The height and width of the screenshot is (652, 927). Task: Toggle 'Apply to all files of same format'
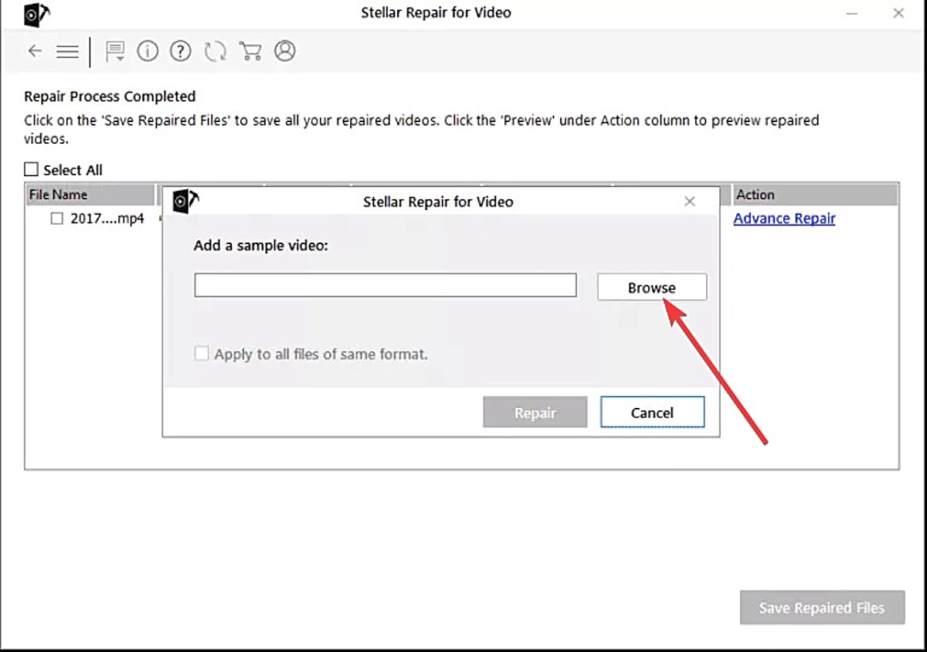(202, 354)
